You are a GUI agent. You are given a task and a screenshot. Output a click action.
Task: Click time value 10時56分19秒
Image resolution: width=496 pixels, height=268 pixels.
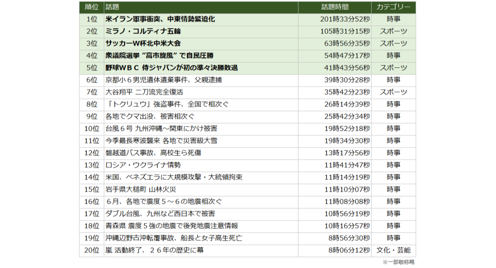click(347, 214)
